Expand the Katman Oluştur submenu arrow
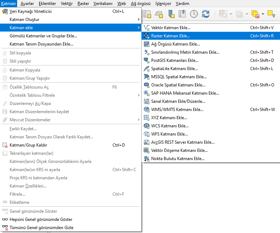Image resolution: width=280 pixels, height=233 pixels. coord(139,20)
